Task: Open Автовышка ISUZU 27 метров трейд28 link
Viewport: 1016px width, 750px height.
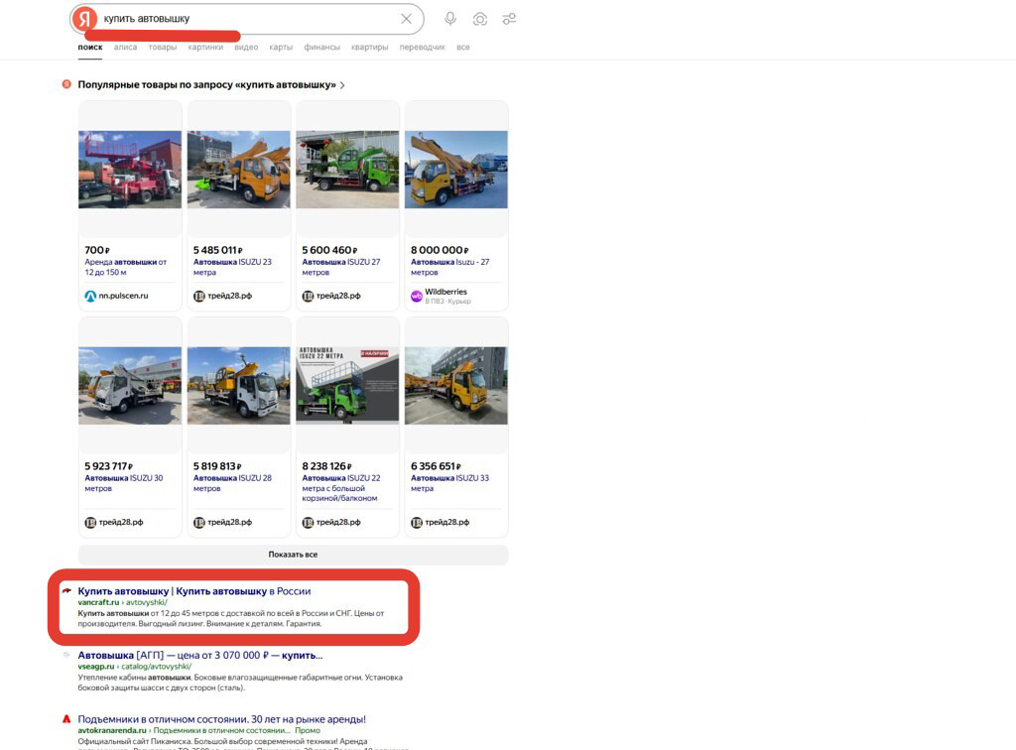Action: [341, 268]
